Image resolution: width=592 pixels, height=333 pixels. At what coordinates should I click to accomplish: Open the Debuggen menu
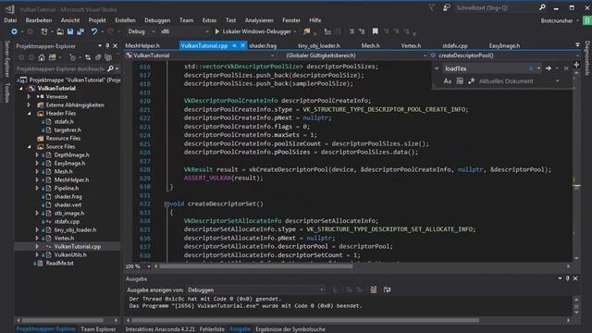pos(157,20)
